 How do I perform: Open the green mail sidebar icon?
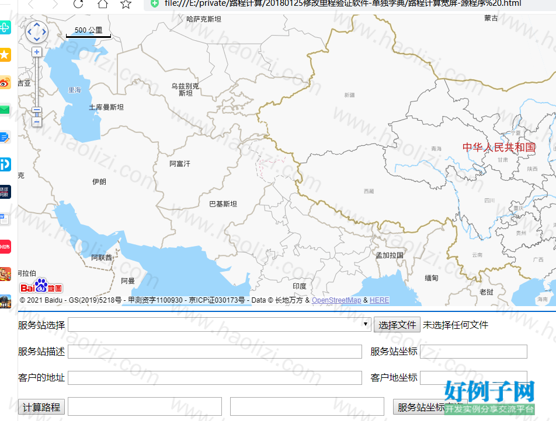[5, 110]
